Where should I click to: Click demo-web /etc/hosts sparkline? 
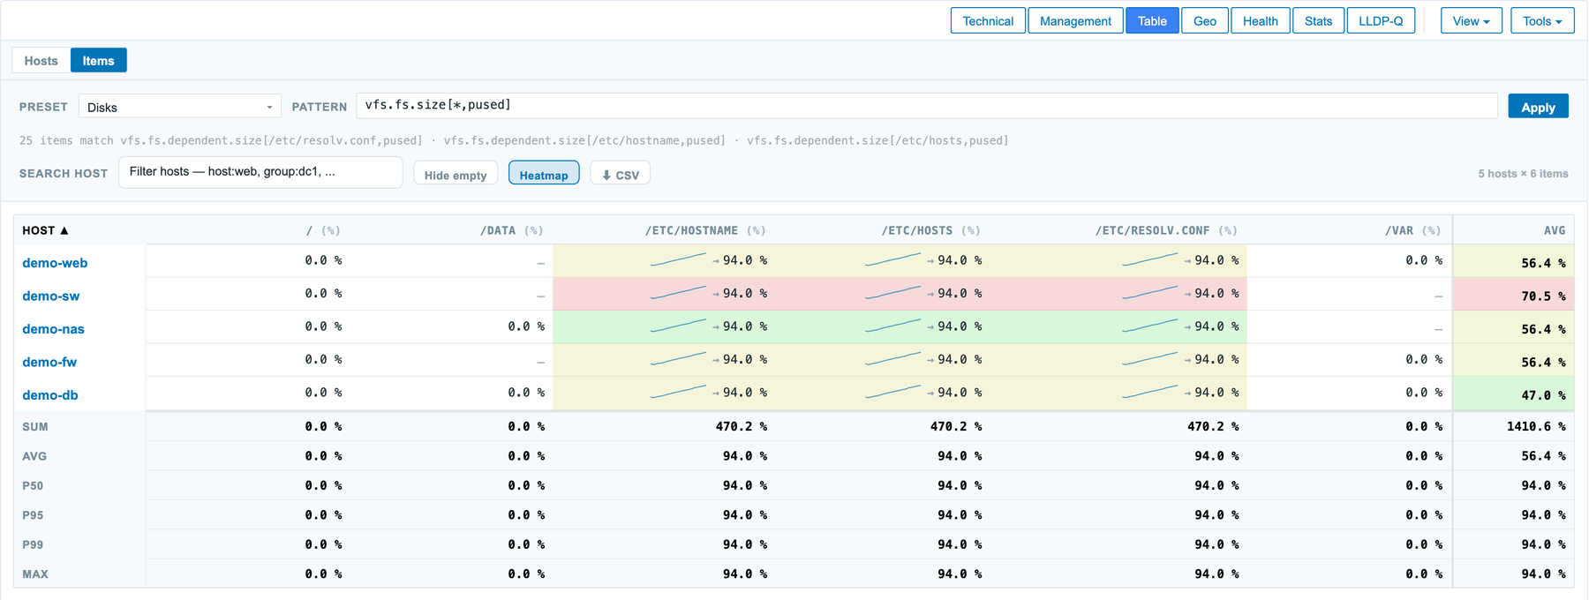(892, 259)
